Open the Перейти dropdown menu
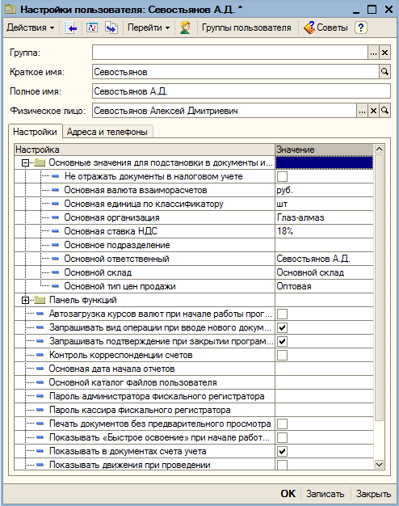Viewport: 399px width, 506px height. [x=149, y=27]
